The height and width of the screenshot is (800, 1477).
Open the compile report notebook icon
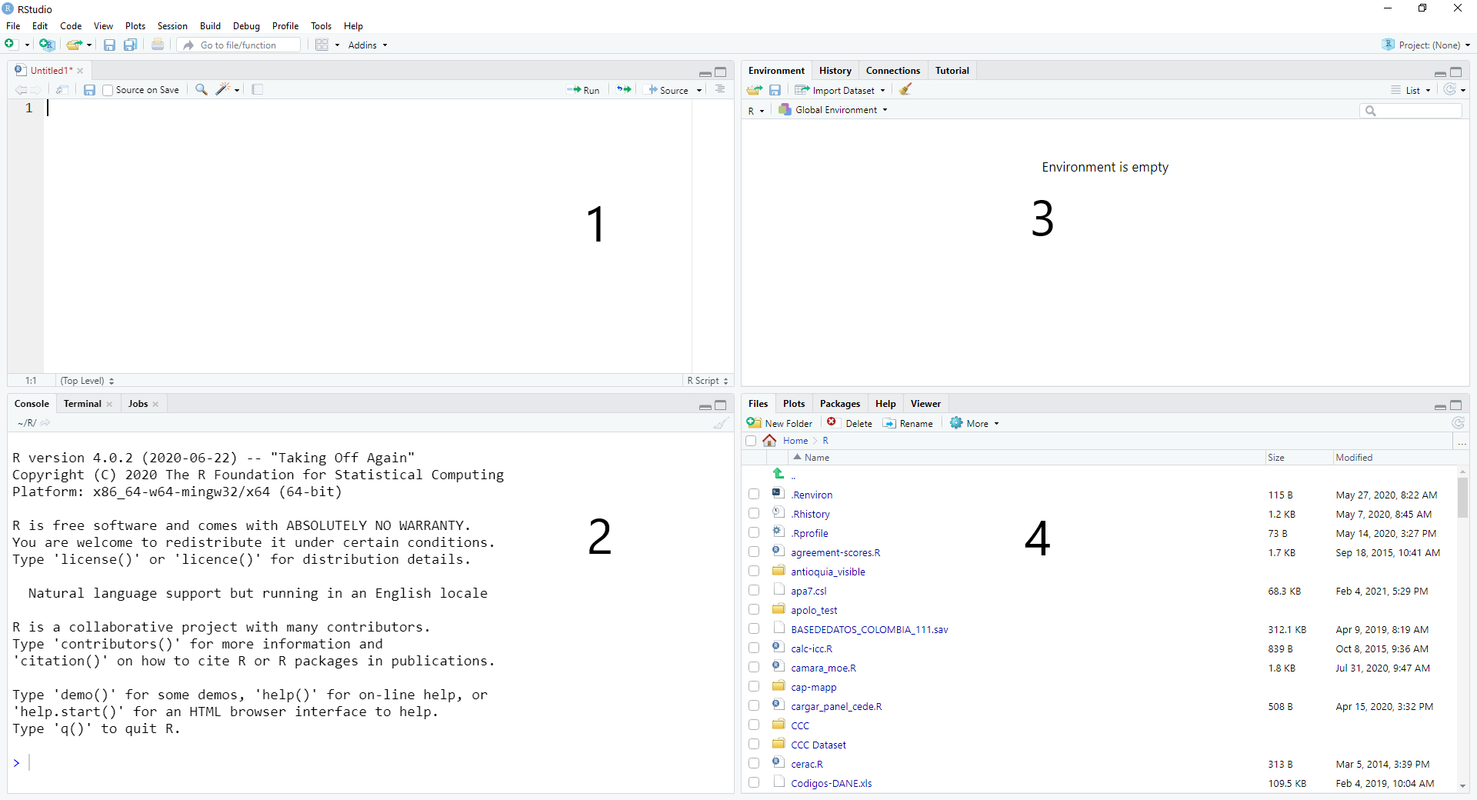pos(258,90)
